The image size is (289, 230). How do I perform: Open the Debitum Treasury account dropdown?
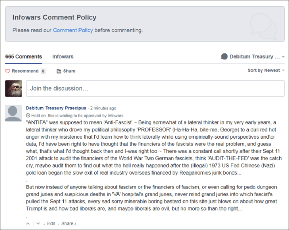(x=253, y=57)
